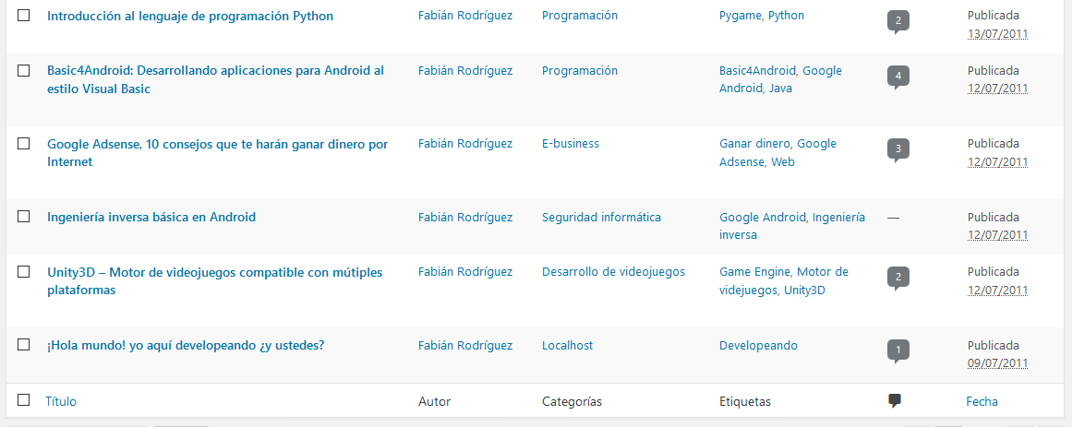Check the footer select-all checkbox beside Título
This screenshot has height=427, width=1072.
23,399
